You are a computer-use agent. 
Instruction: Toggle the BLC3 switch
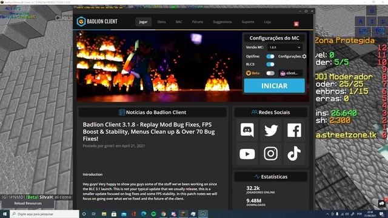pyautogui.click(x=270, y=64)
